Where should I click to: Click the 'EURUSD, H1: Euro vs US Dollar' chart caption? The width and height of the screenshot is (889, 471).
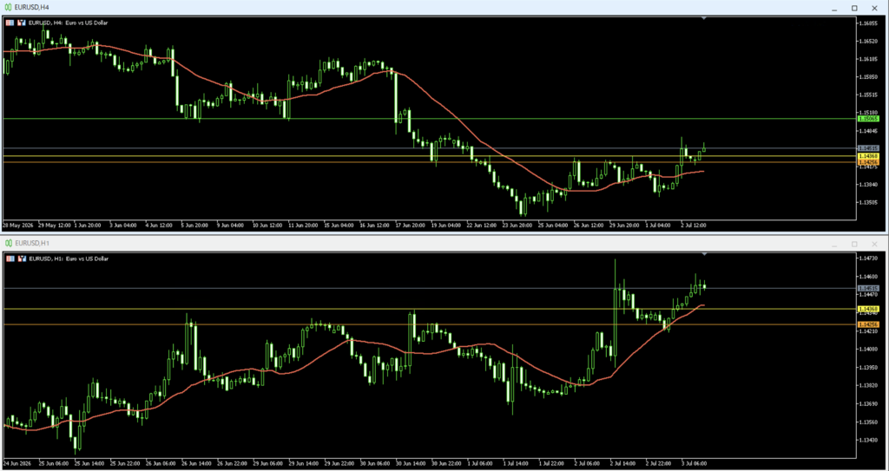click(x=68, y=258)
